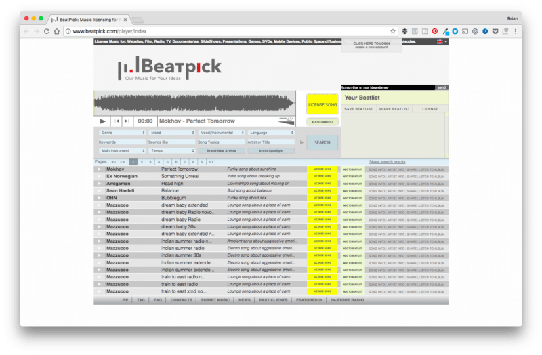This screenshot has height=355, width=542.
Task: Click the next pages double-arrow icon
Action: (123, 162)
